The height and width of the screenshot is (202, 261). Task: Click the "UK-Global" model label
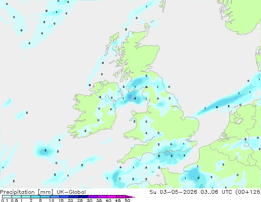pos(71,192)
